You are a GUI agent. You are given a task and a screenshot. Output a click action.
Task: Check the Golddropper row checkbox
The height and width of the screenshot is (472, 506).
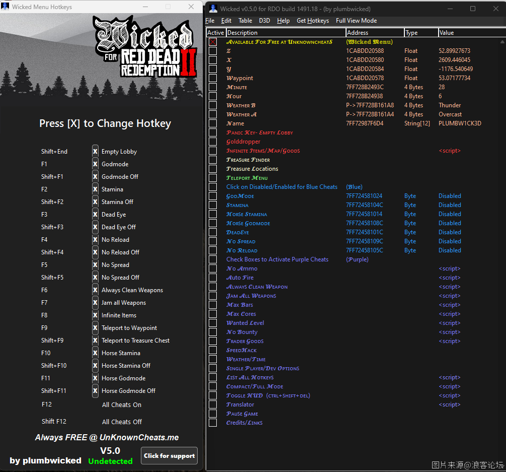point(213,142)
